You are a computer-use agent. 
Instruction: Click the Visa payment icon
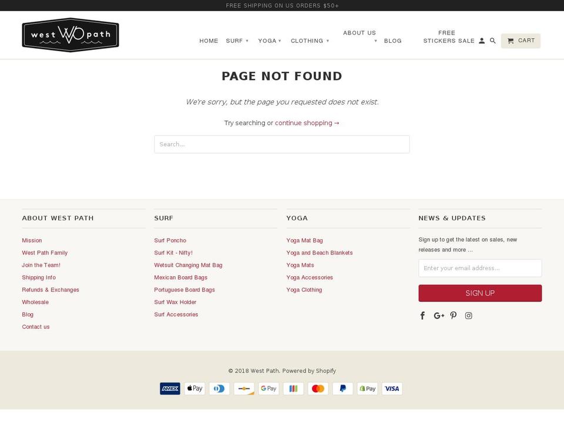click(x=392, y=388)
